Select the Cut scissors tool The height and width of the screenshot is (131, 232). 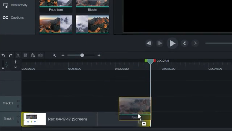(x=18, y=55)
